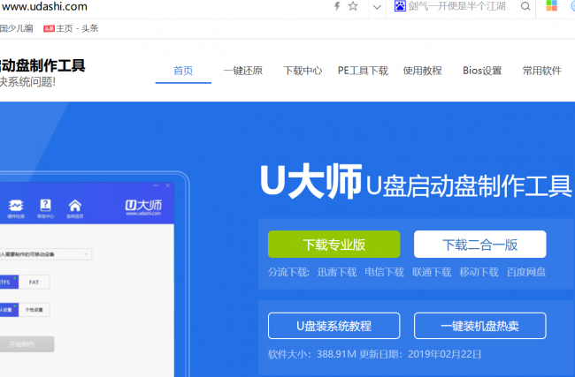Click the 一键装机盘热卖 button
Viewport: 575px width, 377px height.
click(480, 326)
